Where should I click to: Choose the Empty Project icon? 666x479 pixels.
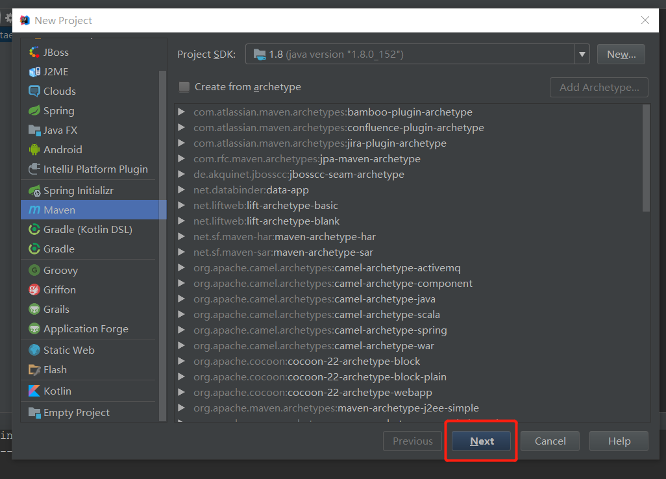(34, 412)
